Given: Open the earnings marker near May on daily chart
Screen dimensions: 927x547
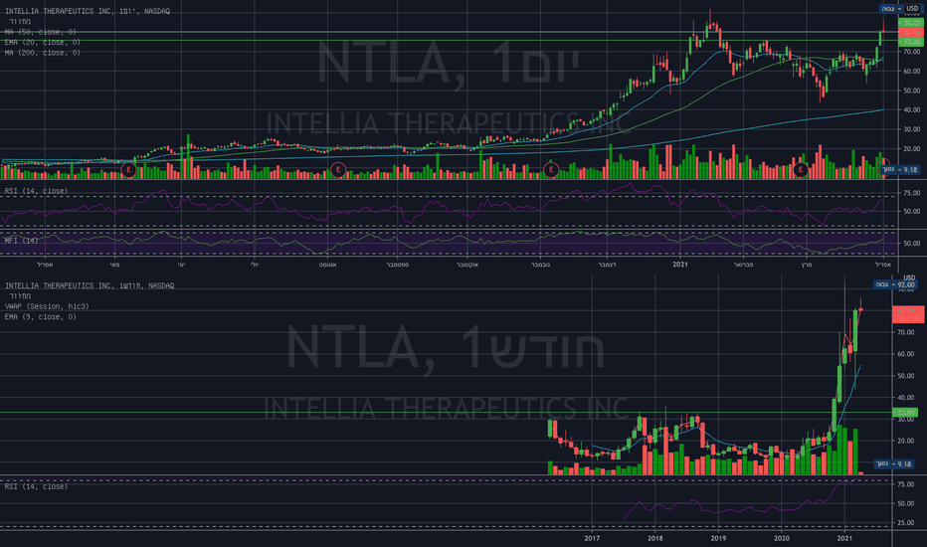Looking at the screenshot, I should point(128,170).
